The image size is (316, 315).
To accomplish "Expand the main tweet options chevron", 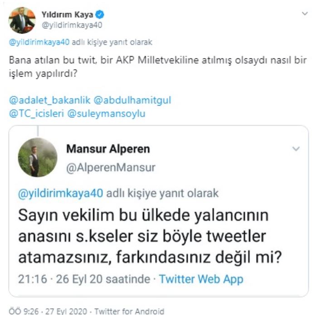I will tap(305, 14).
